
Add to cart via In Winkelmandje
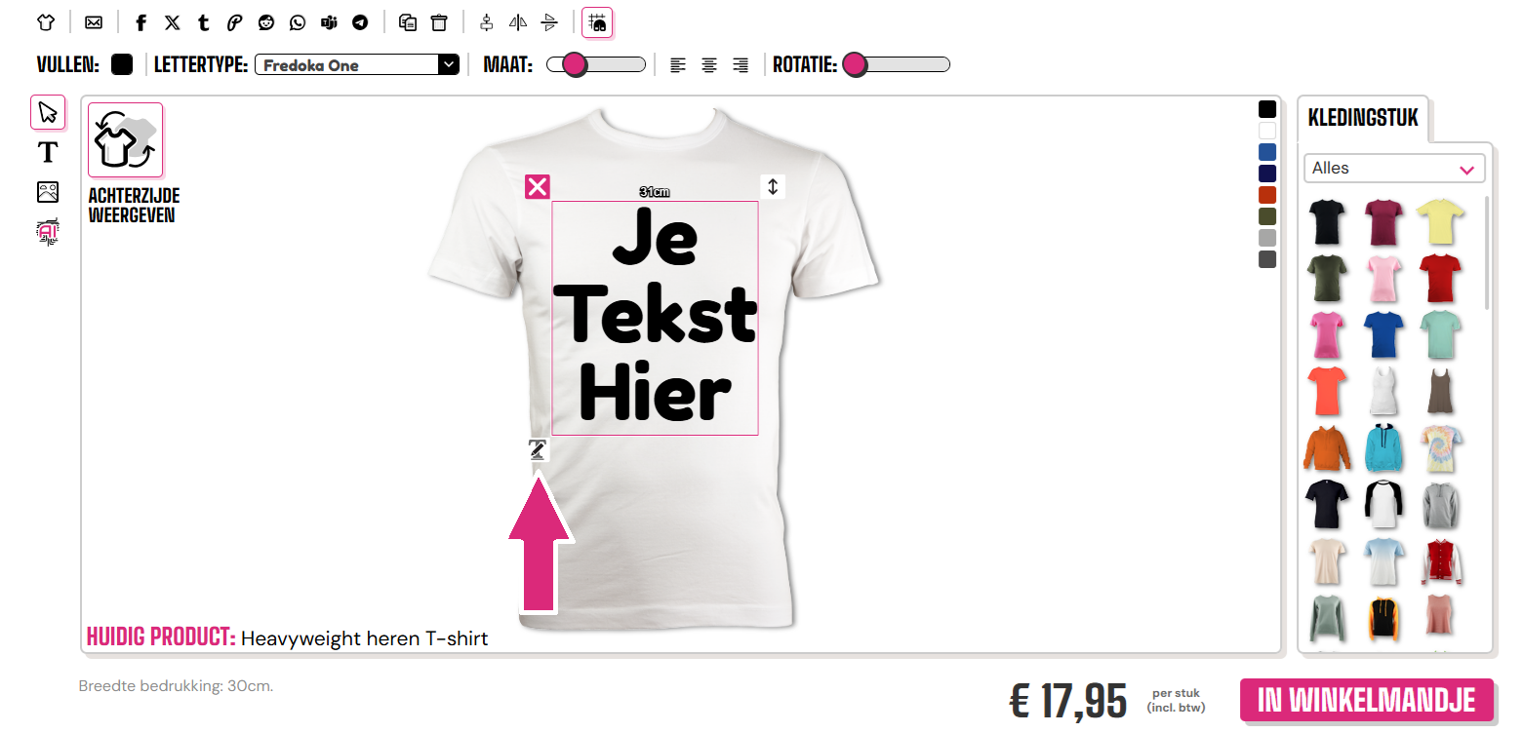1367,701
